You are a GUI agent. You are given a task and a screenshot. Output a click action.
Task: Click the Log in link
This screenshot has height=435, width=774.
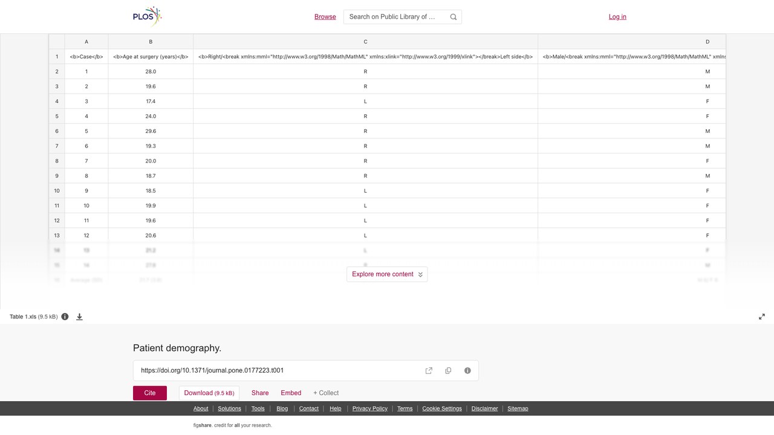617,17
